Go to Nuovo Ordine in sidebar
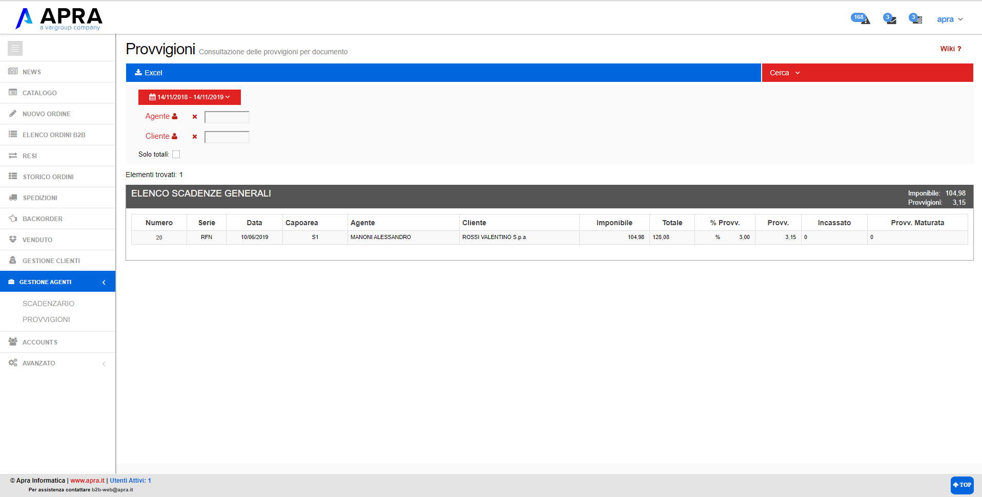The width and height of the screenshot is (982, 497). point(57,114)
